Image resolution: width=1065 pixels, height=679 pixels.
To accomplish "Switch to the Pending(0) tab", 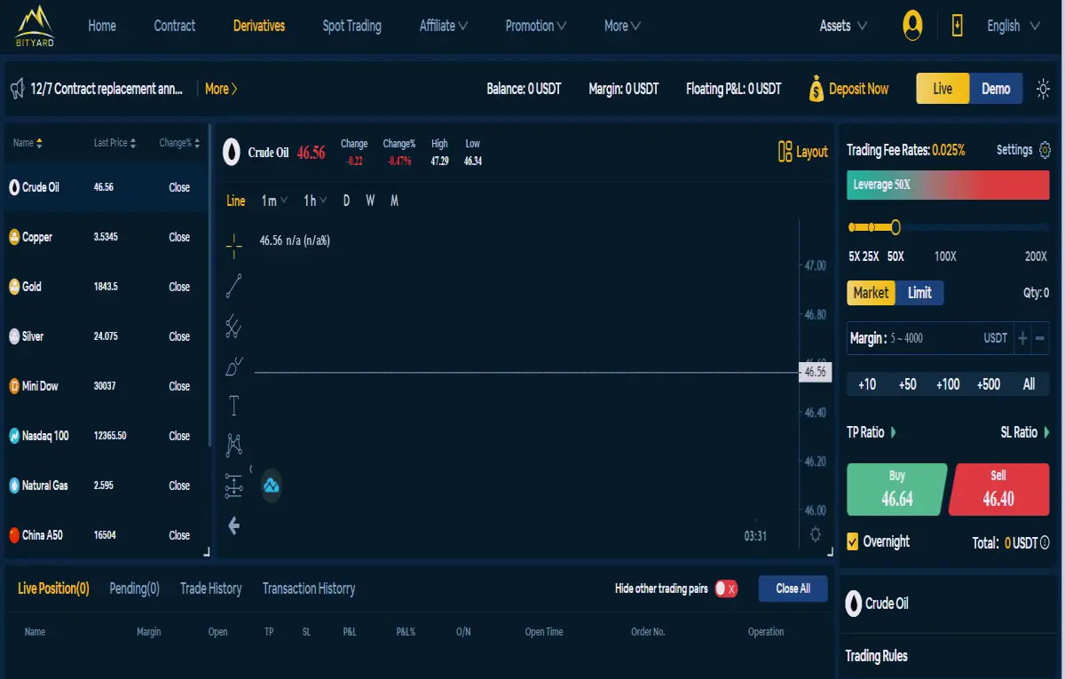I will [x=134, y=588].
